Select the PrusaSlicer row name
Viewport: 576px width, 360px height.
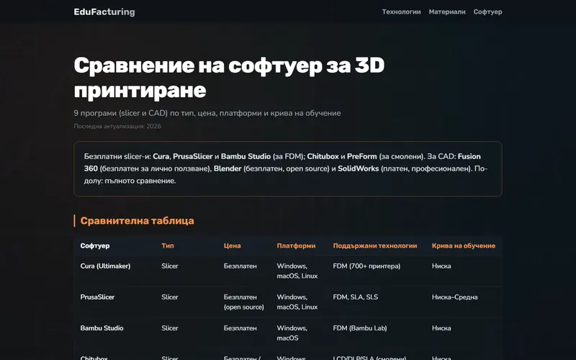tap(97, 297)
